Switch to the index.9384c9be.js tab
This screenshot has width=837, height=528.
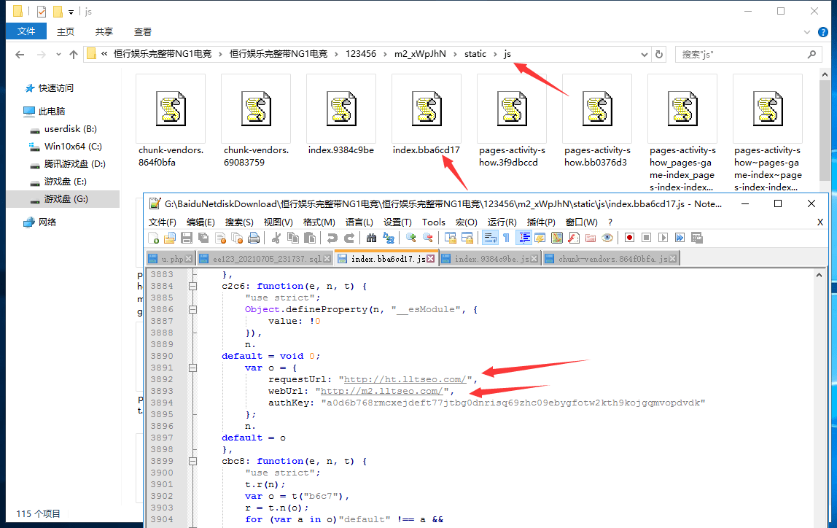pyautogui.click(x=488, y=259)
